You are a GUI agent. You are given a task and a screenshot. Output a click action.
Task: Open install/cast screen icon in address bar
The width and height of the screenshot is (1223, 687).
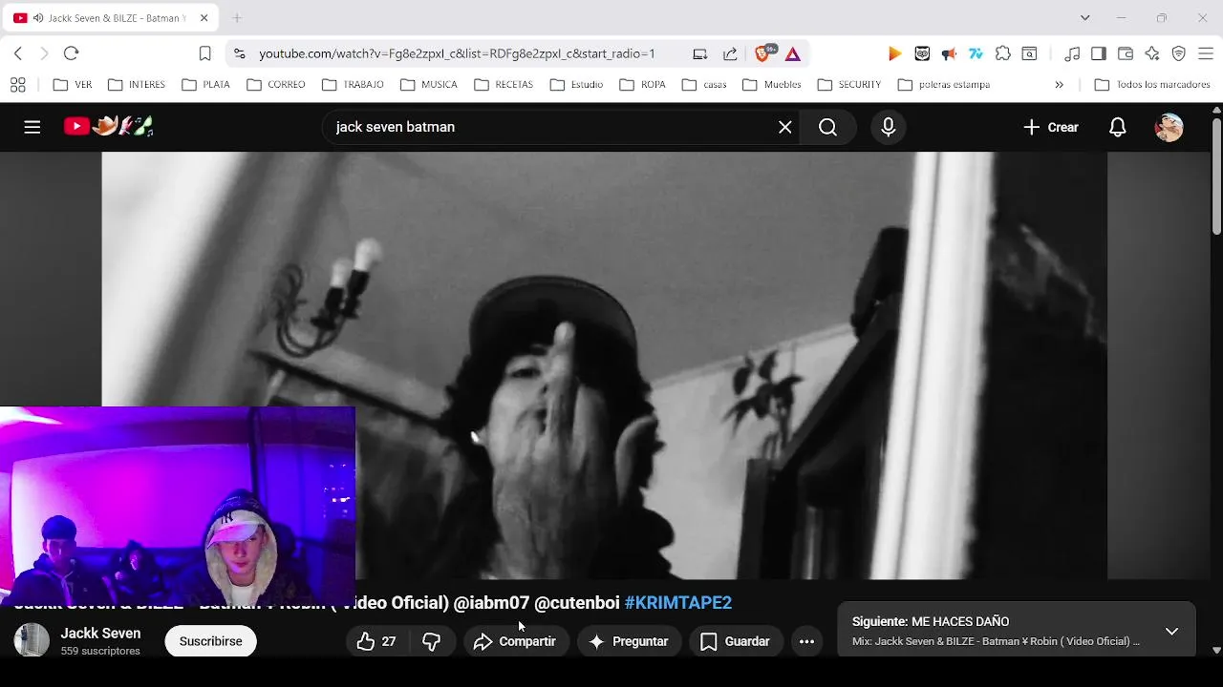point(700,53)
